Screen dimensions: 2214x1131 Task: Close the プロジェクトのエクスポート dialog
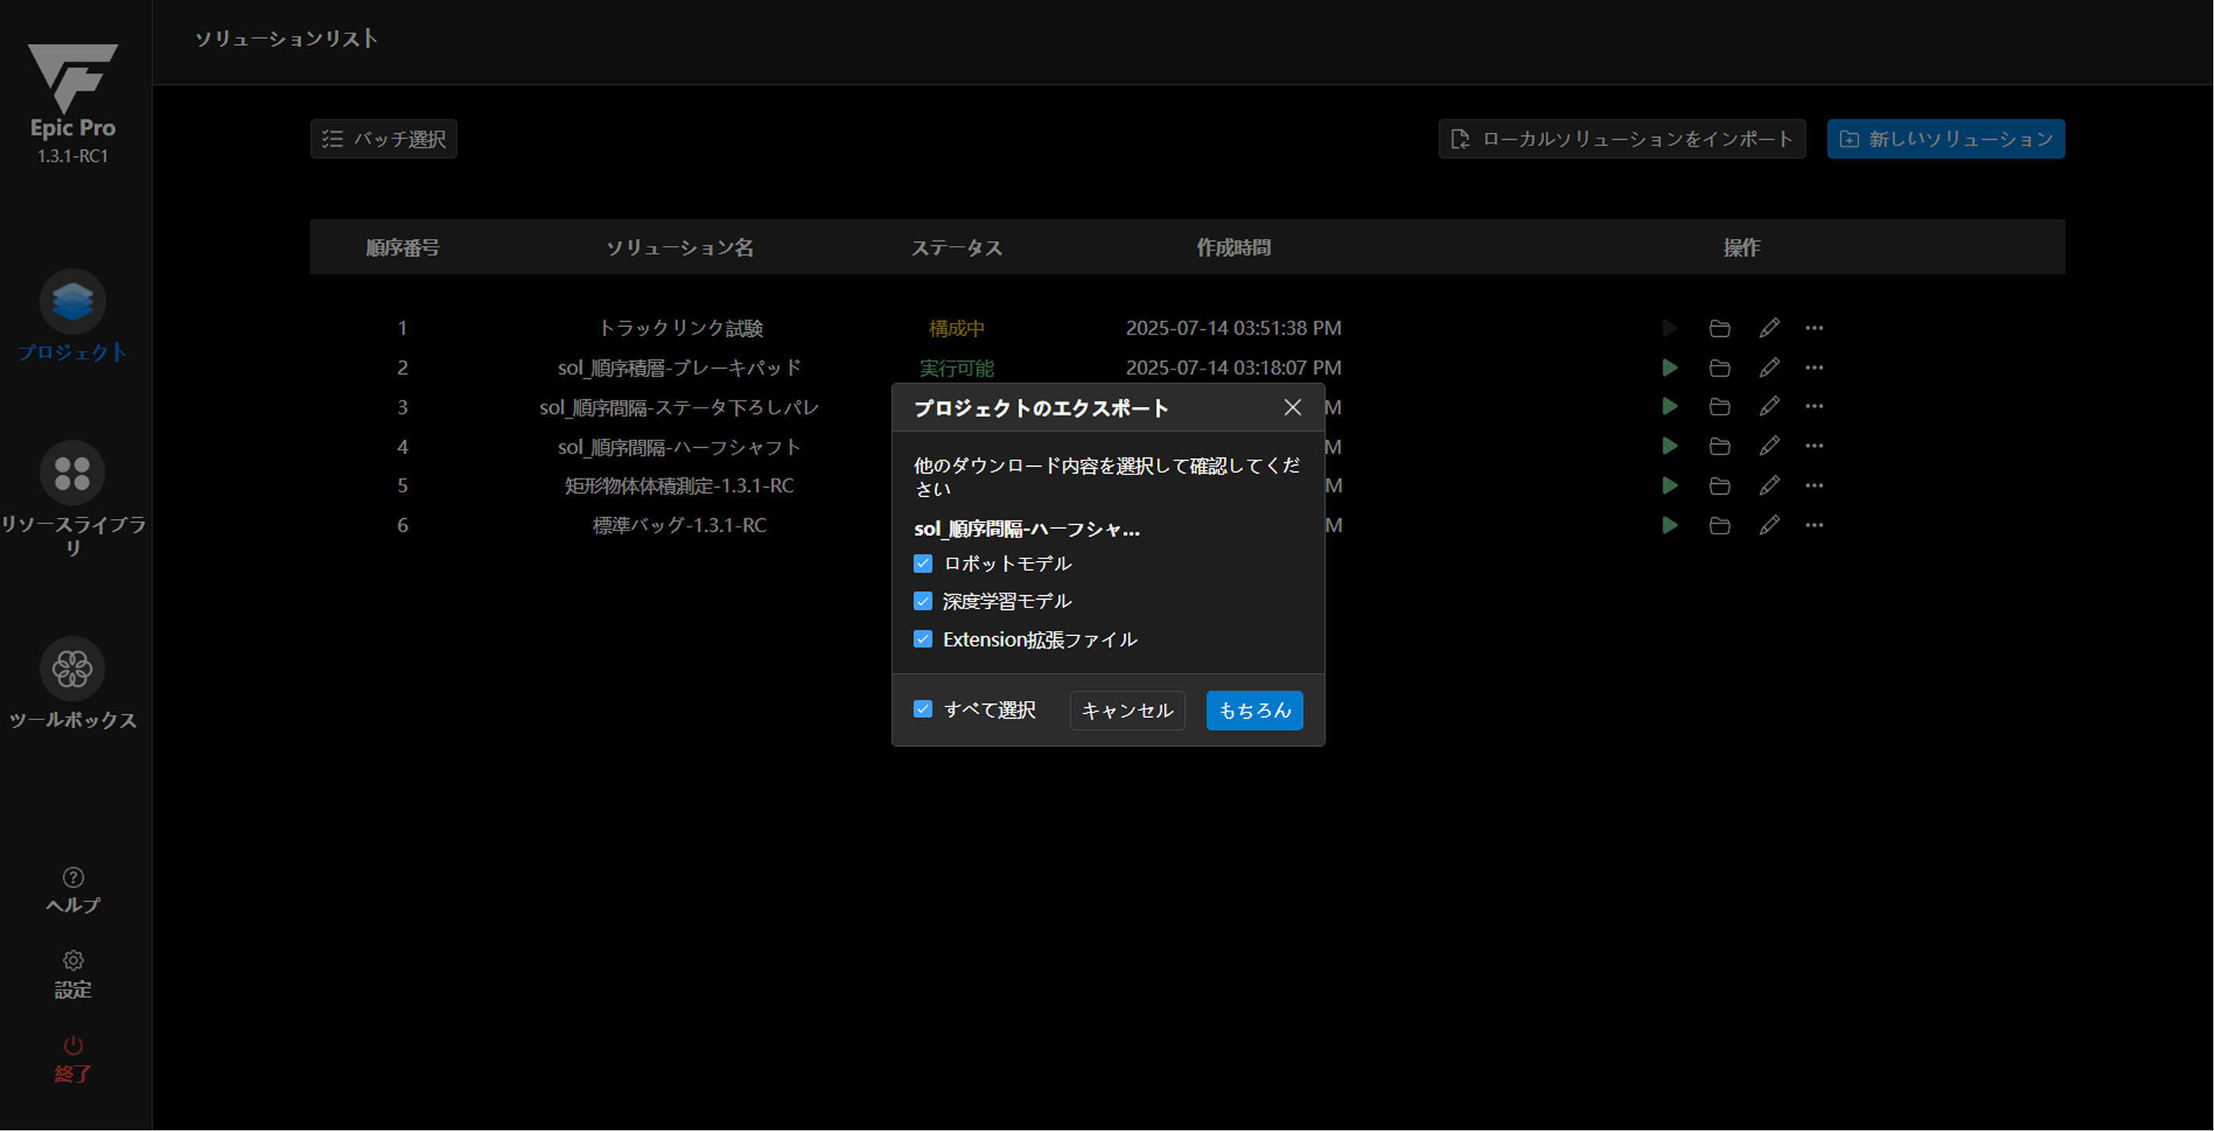[x=1292, y=408]
